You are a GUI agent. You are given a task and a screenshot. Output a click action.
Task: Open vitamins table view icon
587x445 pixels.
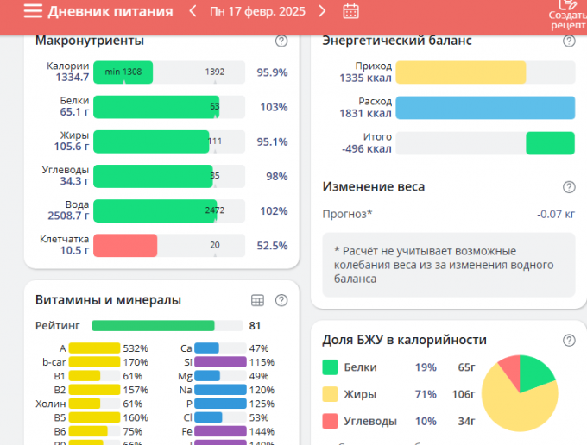[257, 300]
